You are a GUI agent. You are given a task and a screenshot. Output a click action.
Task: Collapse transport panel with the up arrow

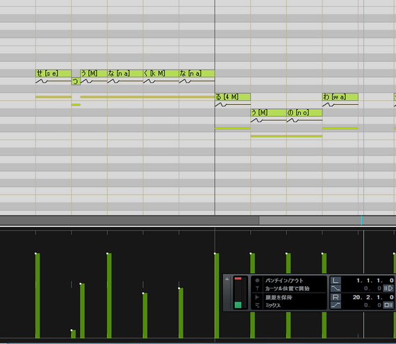point(227,279)
